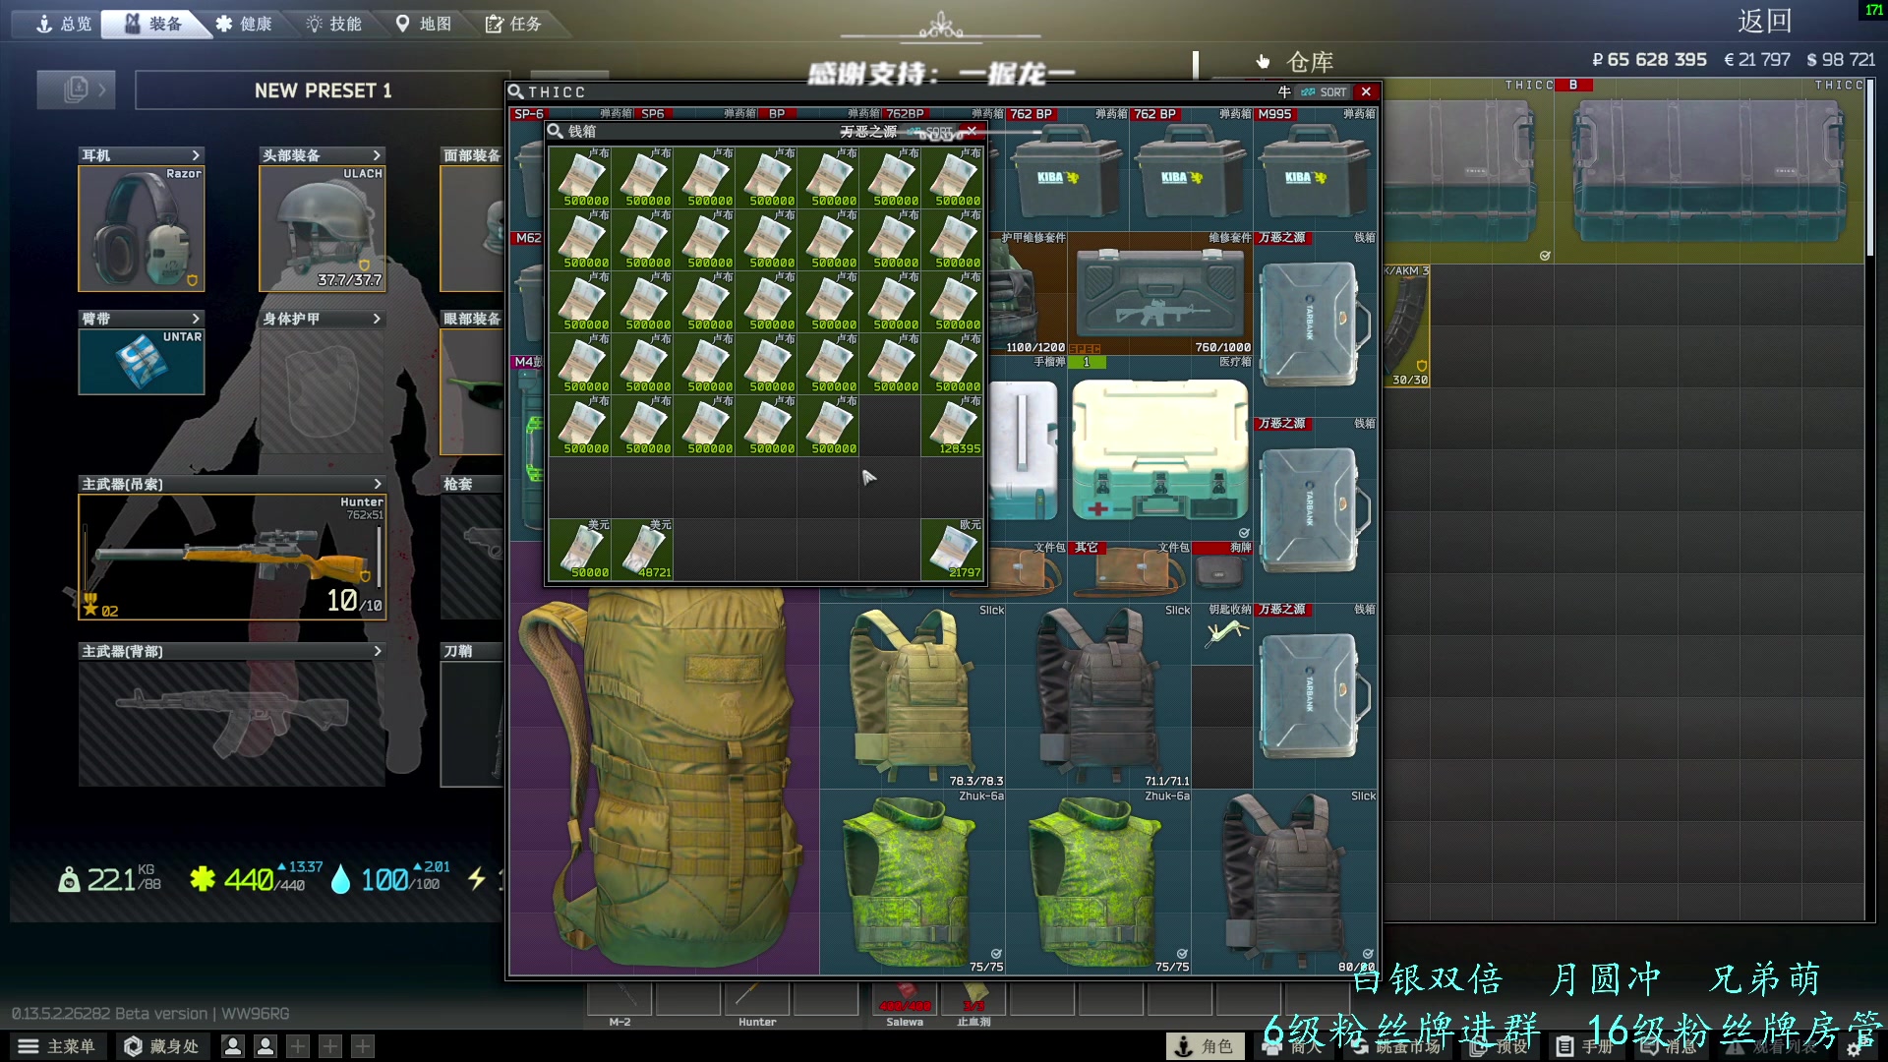This screenshot has width=1888, height=1062.
Task: Select the first Zhuk-6a green armor
Action: (913, 882)
